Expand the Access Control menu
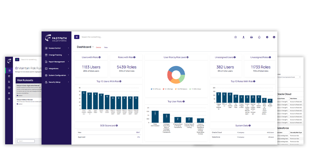The height and width of the screenshot is (154, 310). pyautogui.click(x=56, y=48)
